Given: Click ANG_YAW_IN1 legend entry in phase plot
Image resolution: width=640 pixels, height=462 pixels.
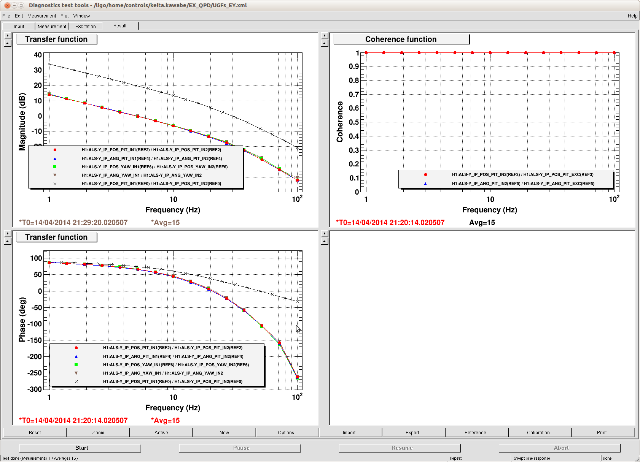Looking at the screenshot, I should [x=163, y=373].
